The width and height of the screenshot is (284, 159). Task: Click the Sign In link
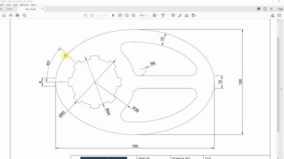(x=280, y=9)
